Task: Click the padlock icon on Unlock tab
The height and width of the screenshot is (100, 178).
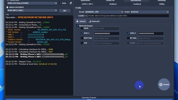Action: click(x=77, y=21)
